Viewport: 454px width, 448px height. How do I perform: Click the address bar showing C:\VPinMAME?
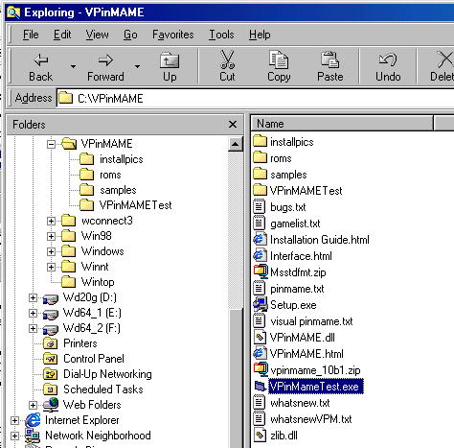coord(256,98)
